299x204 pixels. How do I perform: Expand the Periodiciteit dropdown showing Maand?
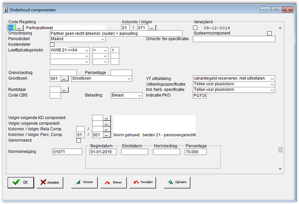click(77, 39)
